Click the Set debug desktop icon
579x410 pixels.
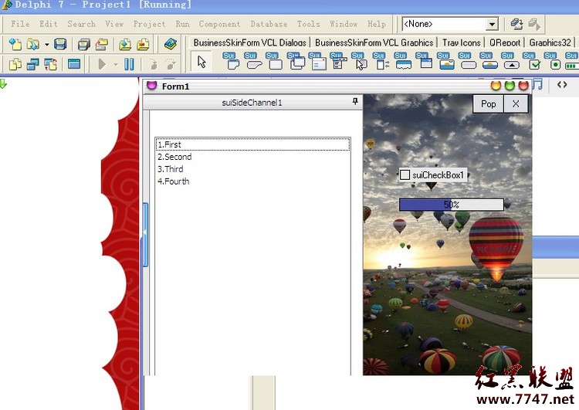[x=534, y=25]
